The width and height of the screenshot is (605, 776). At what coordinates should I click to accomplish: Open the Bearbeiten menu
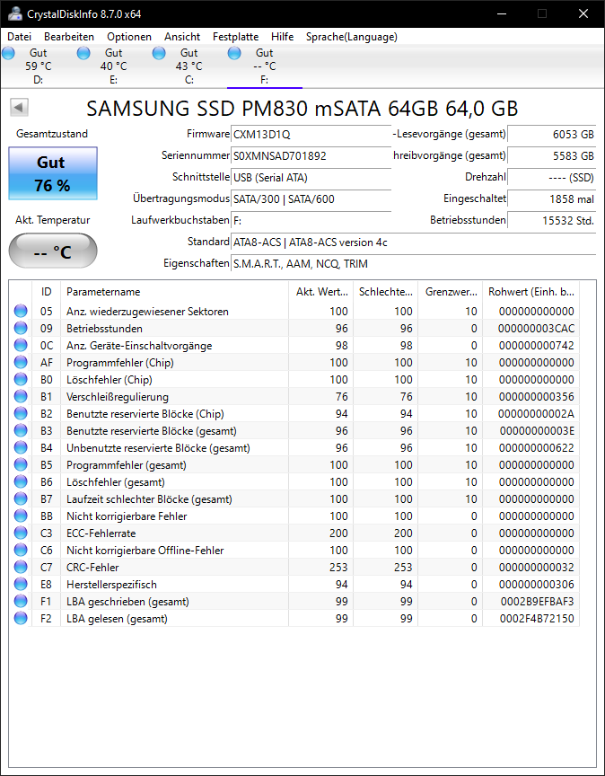[69, 37]
